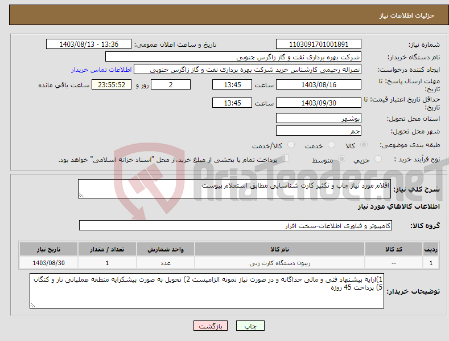Click the price validity time 13:45 field
449x341 pixels.
click(x=232, y=103)
